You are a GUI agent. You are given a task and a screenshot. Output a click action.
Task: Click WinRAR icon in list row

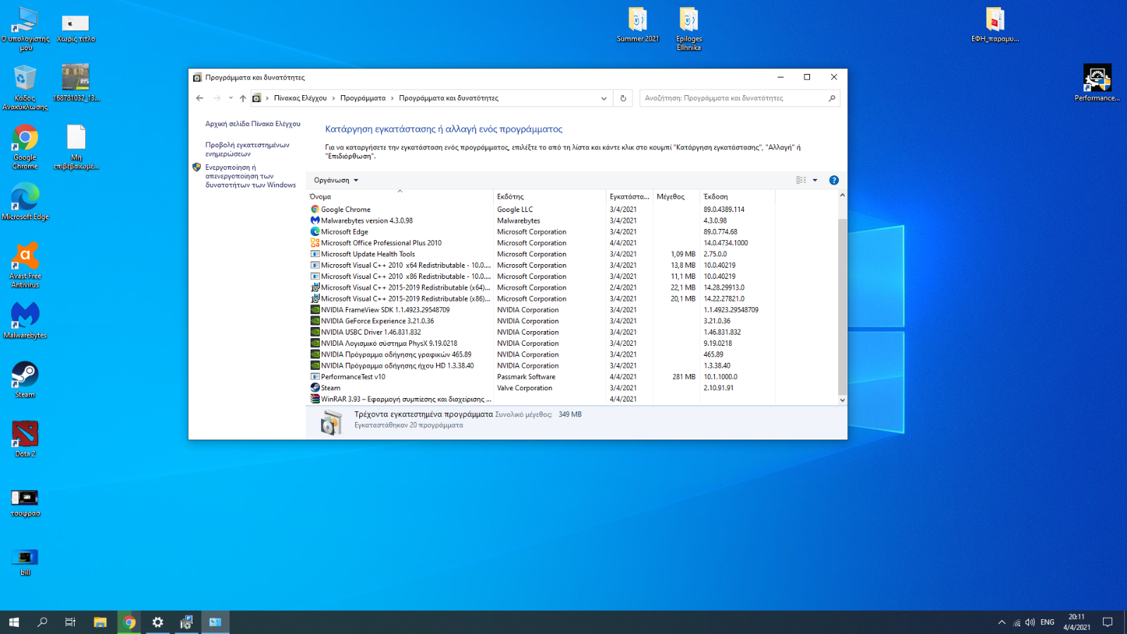315,399
